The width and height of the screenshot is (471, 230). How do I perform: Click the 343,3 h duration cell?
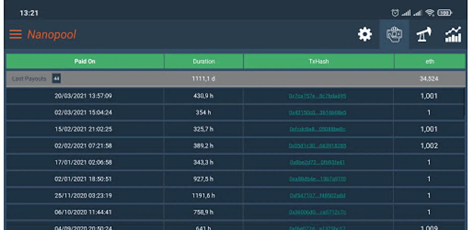(203, 162)
